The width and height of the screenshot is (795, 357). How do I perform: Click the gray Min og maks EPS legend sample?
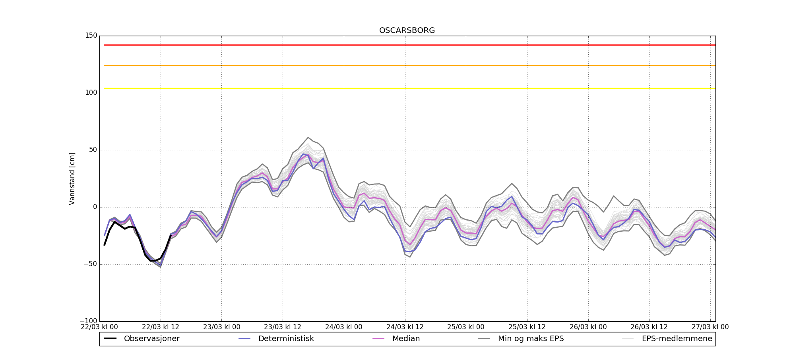(484, 339)
